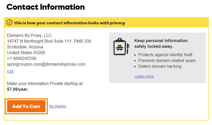The width and height of the screenshot is (212, 125).
Task: Click 'Protects against identity theft' bullet
Action: click(165, 55)
